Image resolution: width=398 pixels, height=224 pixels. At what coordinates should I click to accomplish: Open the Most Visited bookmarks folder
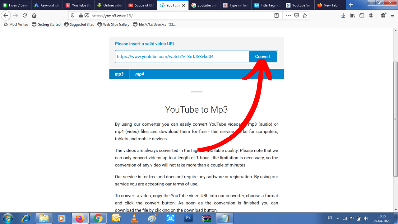pos(16,24)
